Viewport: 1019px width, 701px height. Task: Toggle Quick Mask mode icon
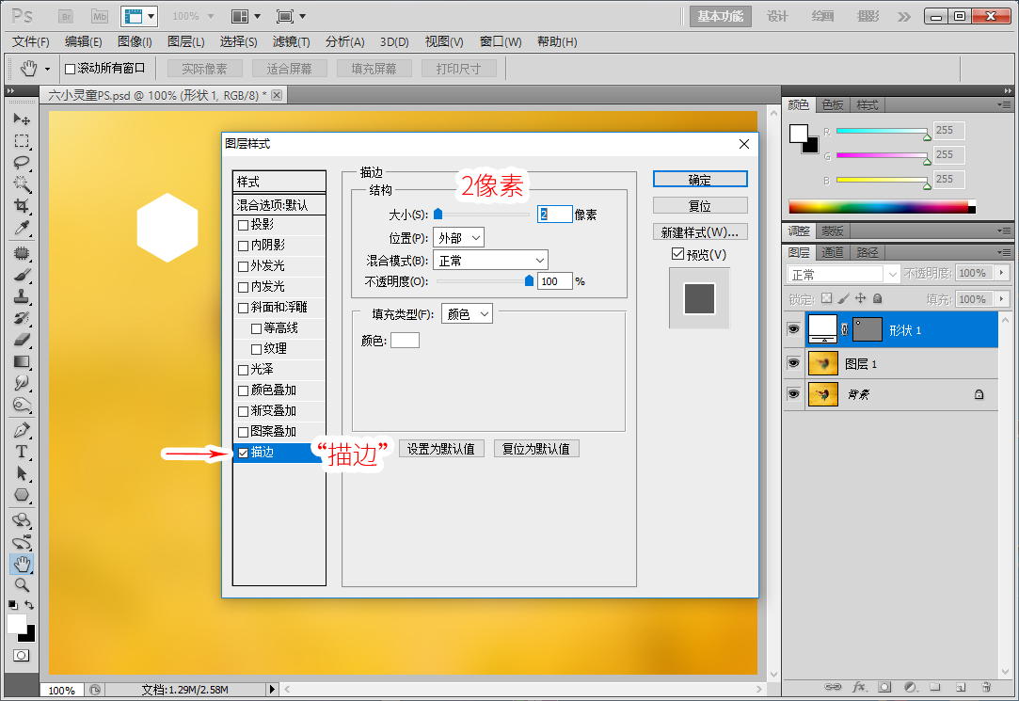point(22,656)
